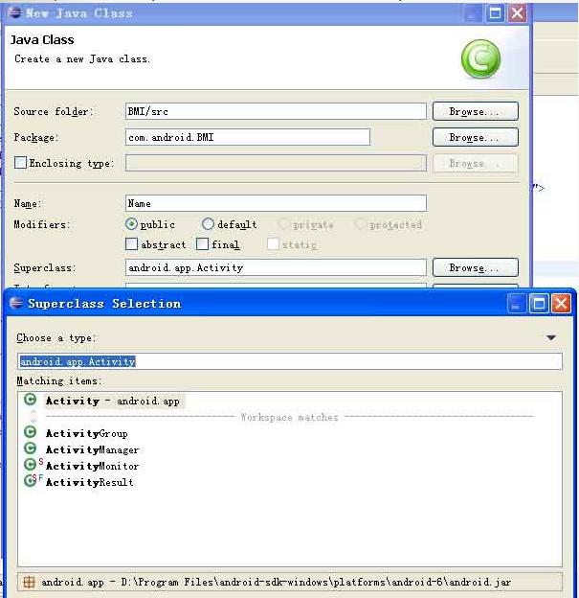Click the android.jar path status text

pos(277,582)
